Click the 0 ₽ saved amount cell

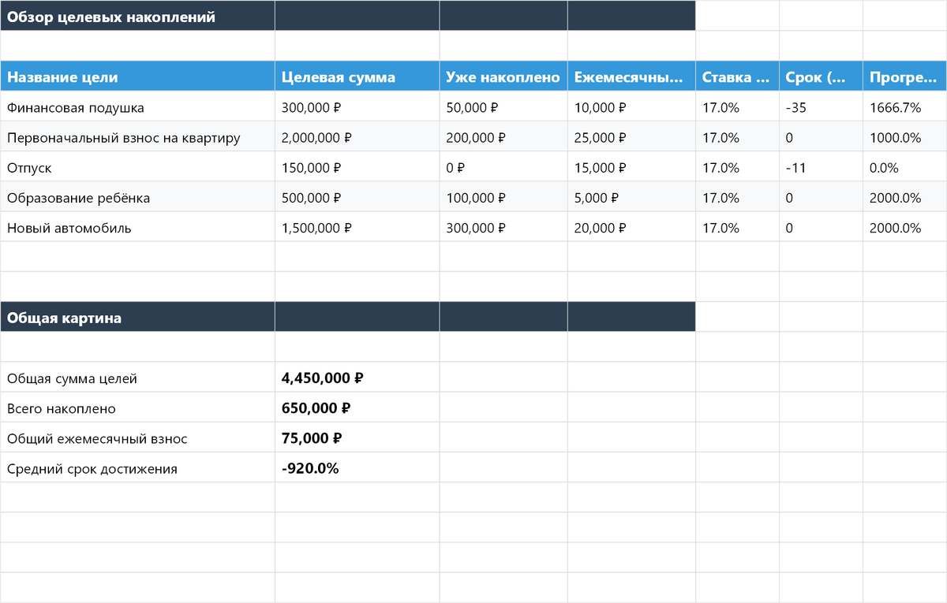456,168
